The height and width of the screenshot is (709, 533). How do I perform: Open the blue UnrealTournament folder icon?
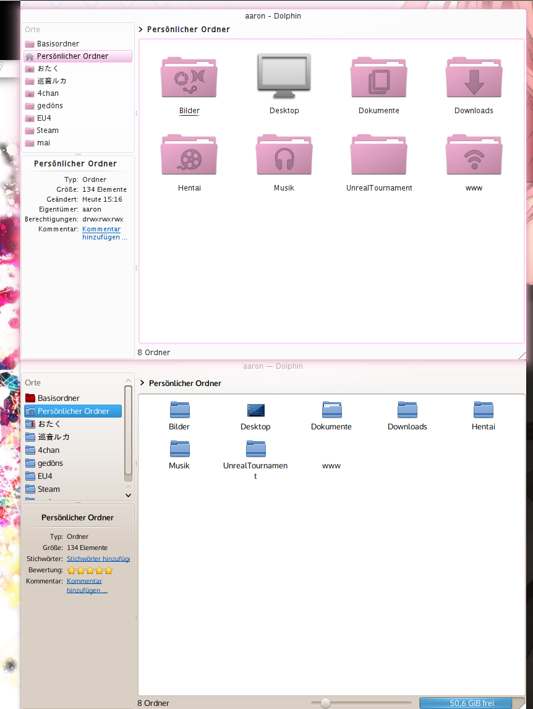[x=255, y=449]
